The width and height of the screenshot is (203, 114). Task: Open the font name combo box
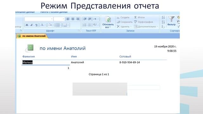pos(39,19)
